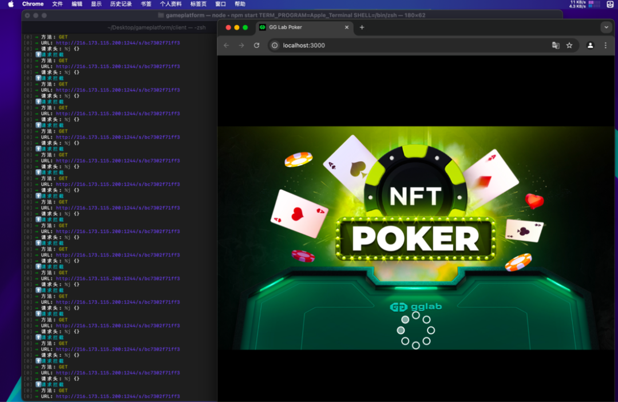Go forward in Chrome

point(241,45)
